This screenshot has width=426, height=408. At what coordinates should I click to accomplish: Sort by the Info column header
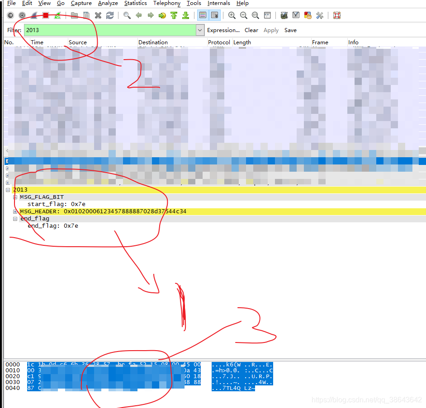pos(387,42)
